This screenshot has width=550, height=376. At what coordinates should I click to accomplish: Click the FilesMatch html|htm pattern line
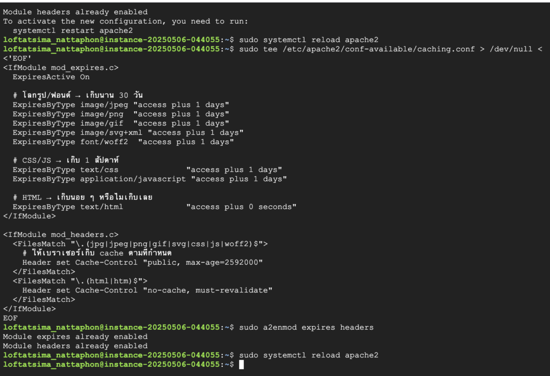pos(80,281)
